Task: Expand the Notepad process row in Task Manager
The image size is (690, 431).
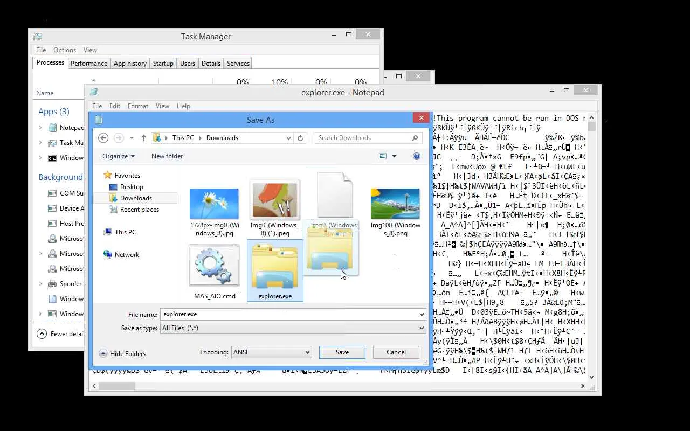Action: [x=40, y=128]
